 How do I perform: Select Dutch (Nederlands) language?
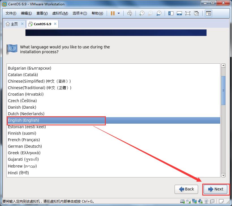113,114
